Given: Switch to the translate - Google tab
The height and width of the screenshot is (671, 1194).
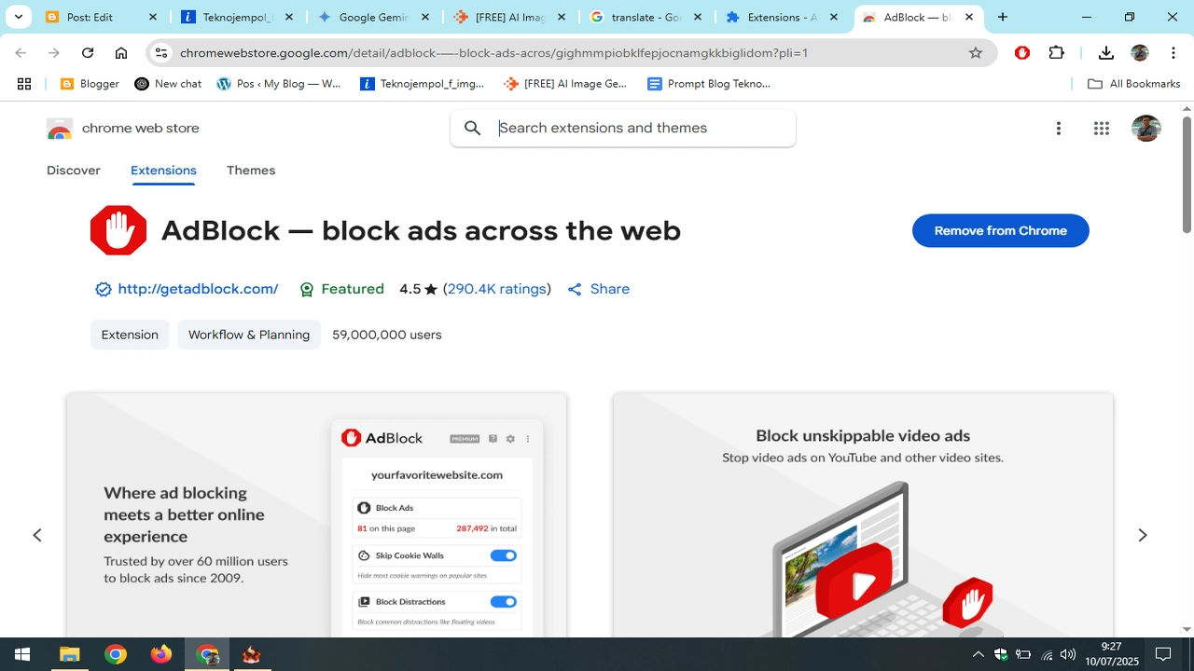Looking at the screenshot, I should [x=646, y=17].
